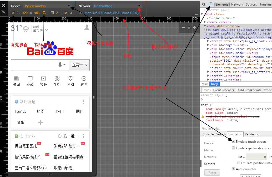
Task: Click the Reset emulation button
Action: [212, 173]
